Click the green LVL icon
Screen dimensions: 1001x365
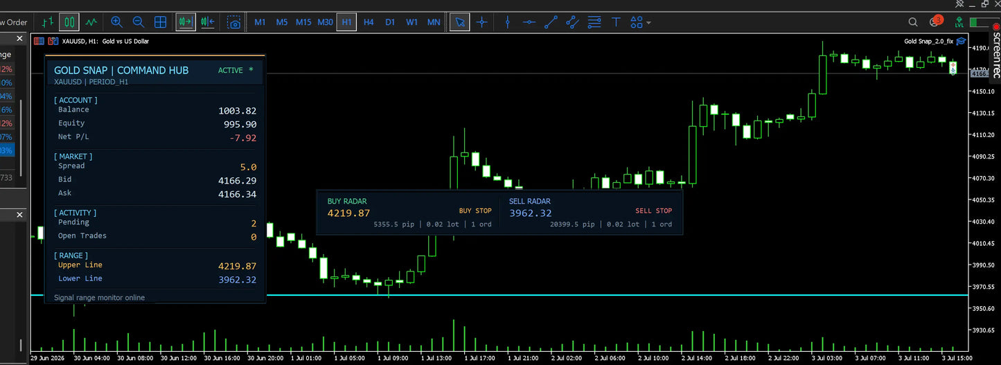point(959,22)
